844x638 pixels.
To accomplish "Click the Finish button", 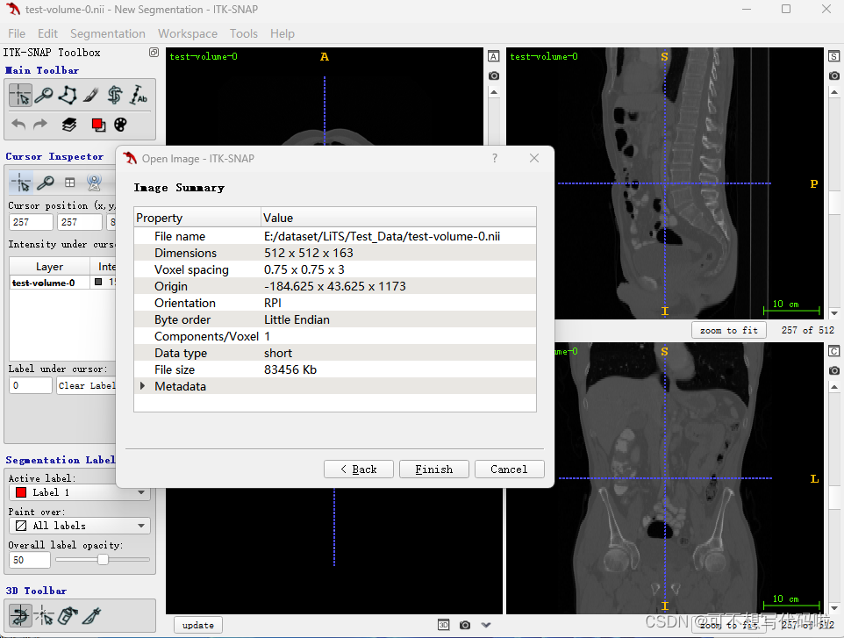I will pyautogui.click(x=433, y=469).
